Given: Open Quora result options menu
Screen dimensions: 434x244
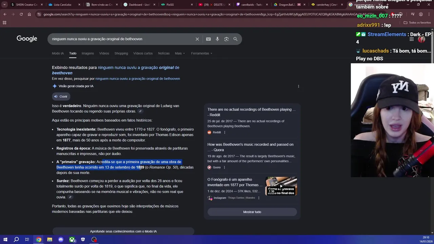Looking at the screenshot, I should coord(224,167).
